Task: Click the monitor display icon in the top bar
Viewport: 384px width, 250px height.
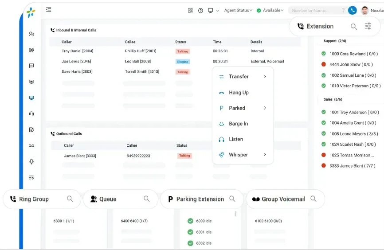Action: click(x=210, y=11)
